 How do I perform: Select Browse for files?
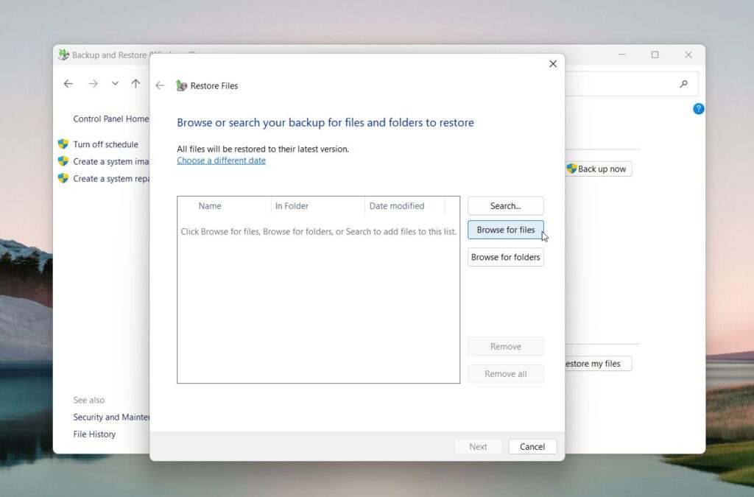tap(505, 230)
